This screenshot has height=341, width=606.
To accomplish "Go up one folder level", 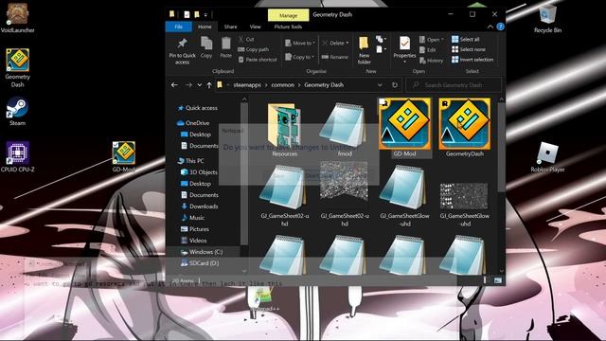I will (209, 84).
